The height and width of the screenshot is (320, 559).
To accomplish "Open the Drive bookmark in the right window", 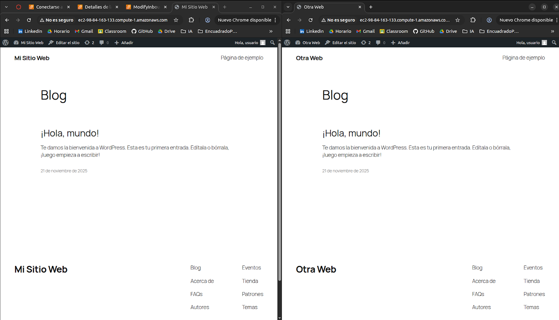I will click(x=448, y=31).
